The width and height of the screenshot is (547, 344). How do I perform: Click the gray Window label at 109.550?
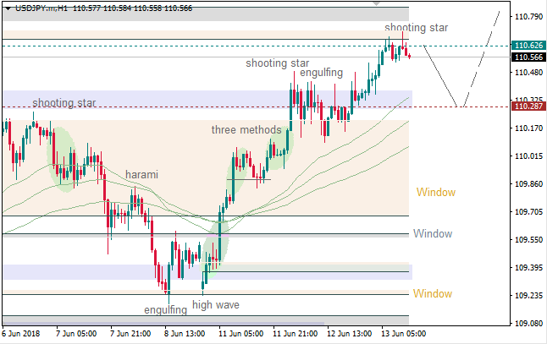point(432,233)
